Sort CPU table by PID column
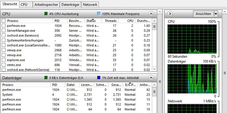 tap(60, 21)
